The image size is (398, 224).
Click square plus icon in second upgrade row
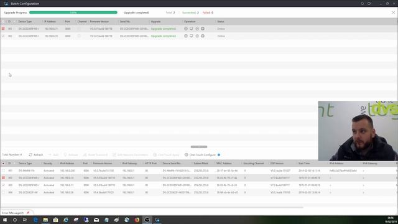(x=203, y=36)
